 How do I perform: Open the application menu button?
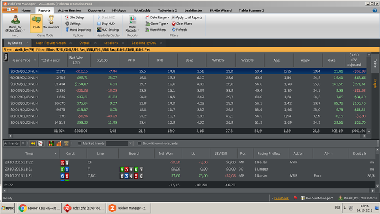pos(10,10)
